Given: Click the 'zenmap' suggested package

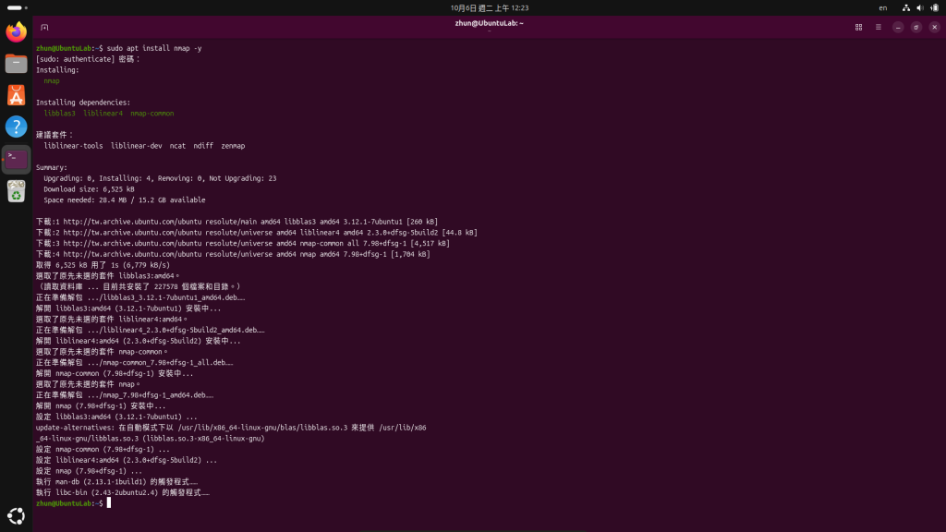Looking at the screenshot, I should [233, 146].
